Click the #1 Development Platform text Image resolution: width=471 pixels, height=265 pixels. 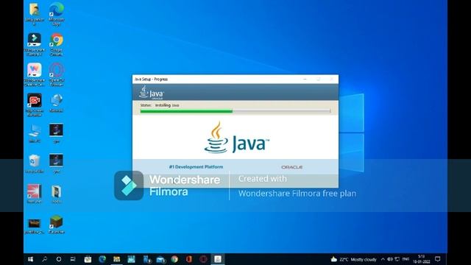click(x=196, y=167)
